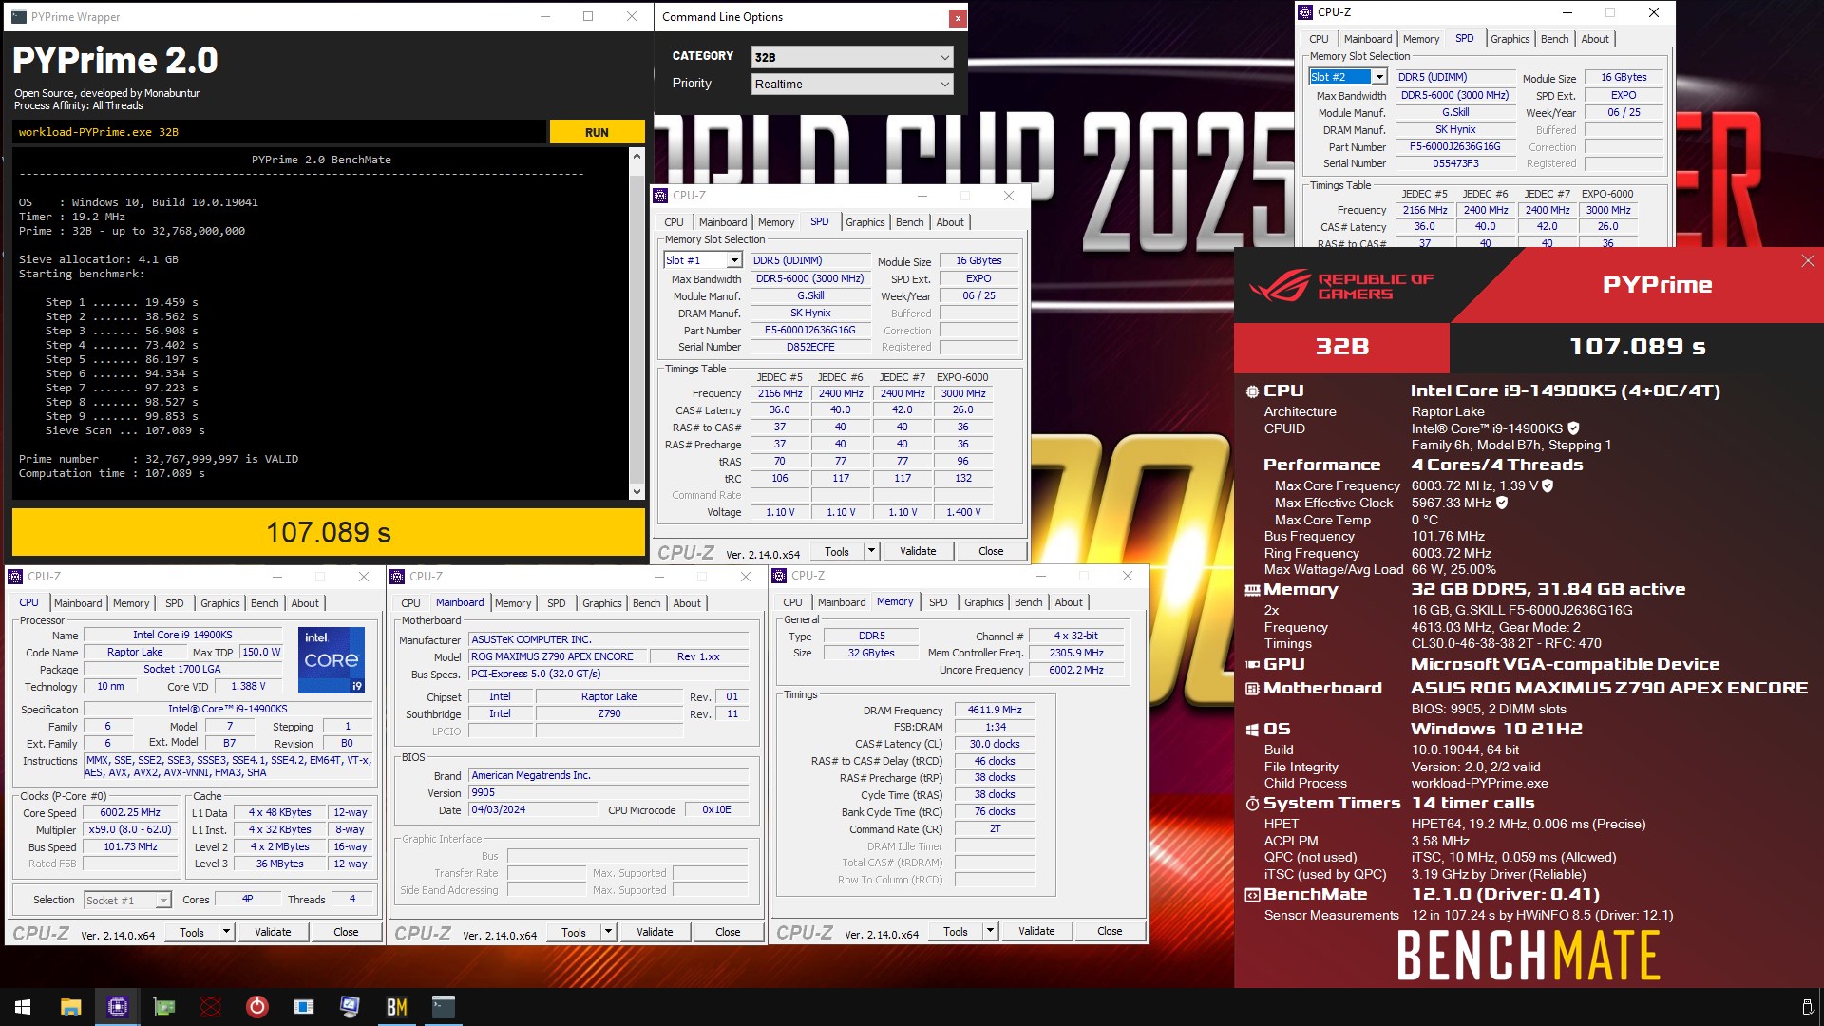
Task: Click the CPU-Z chip icon in taskbar
Action: pyautogui.click(x=117, y=1007)
